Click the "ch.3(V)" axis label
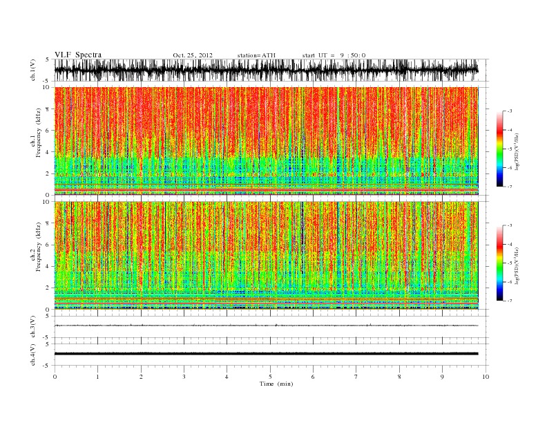 (x=33, y=327)
